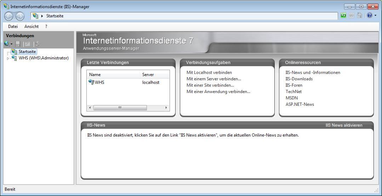Viewport: 382px width, 196px height.
Task: Click the WHS connection icon in list
Action: pos(91,82)
